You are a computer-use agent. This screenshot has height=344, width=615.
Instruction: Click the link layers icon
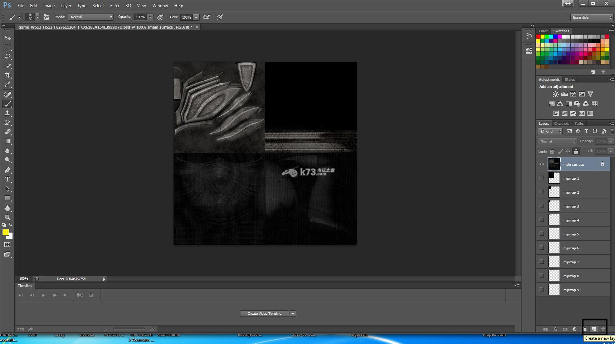(545, 329)
